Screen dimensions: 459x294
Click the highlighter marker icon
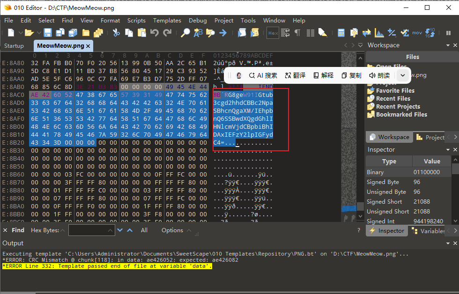(323, 33)
